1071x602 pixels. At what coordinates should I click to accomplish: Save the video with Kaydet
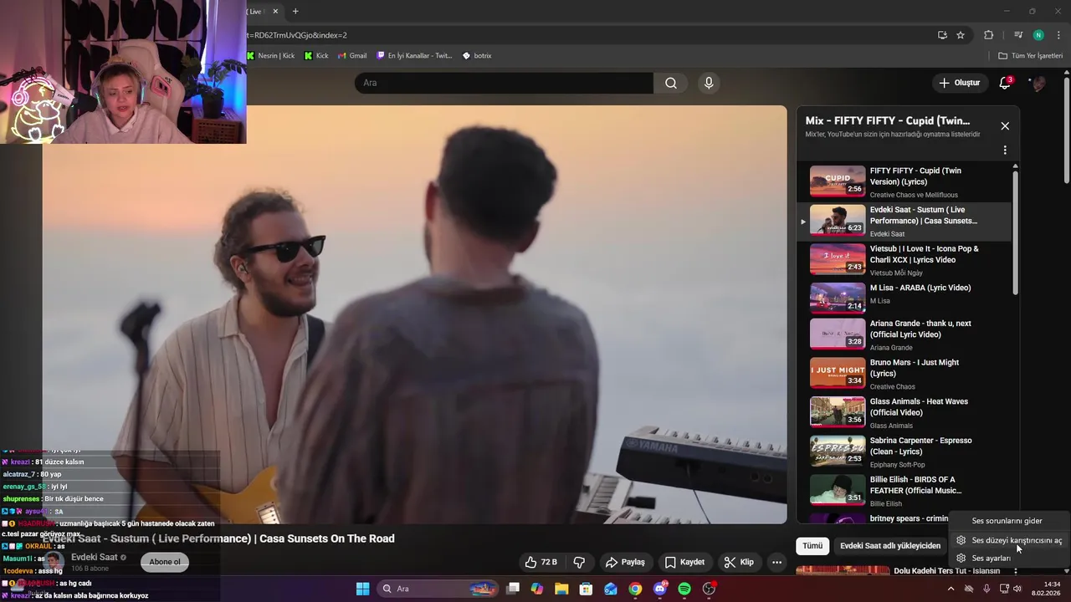[x=684, y=562]
